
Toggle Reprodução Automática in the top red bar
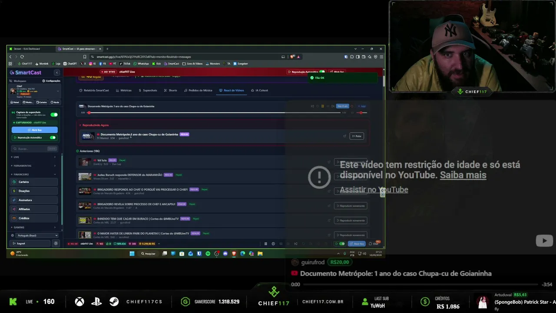coord(322,72)
